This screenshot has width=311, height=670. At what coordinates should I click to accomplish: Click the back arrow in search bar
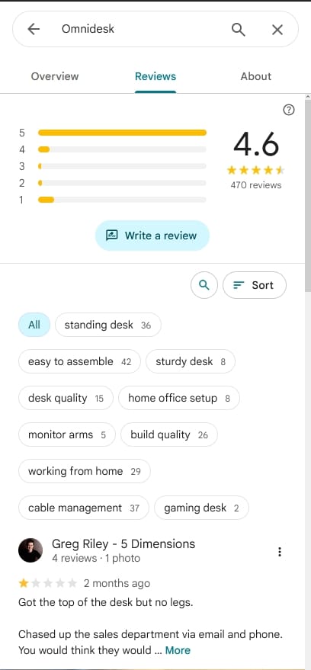click(x=34, y=29)
